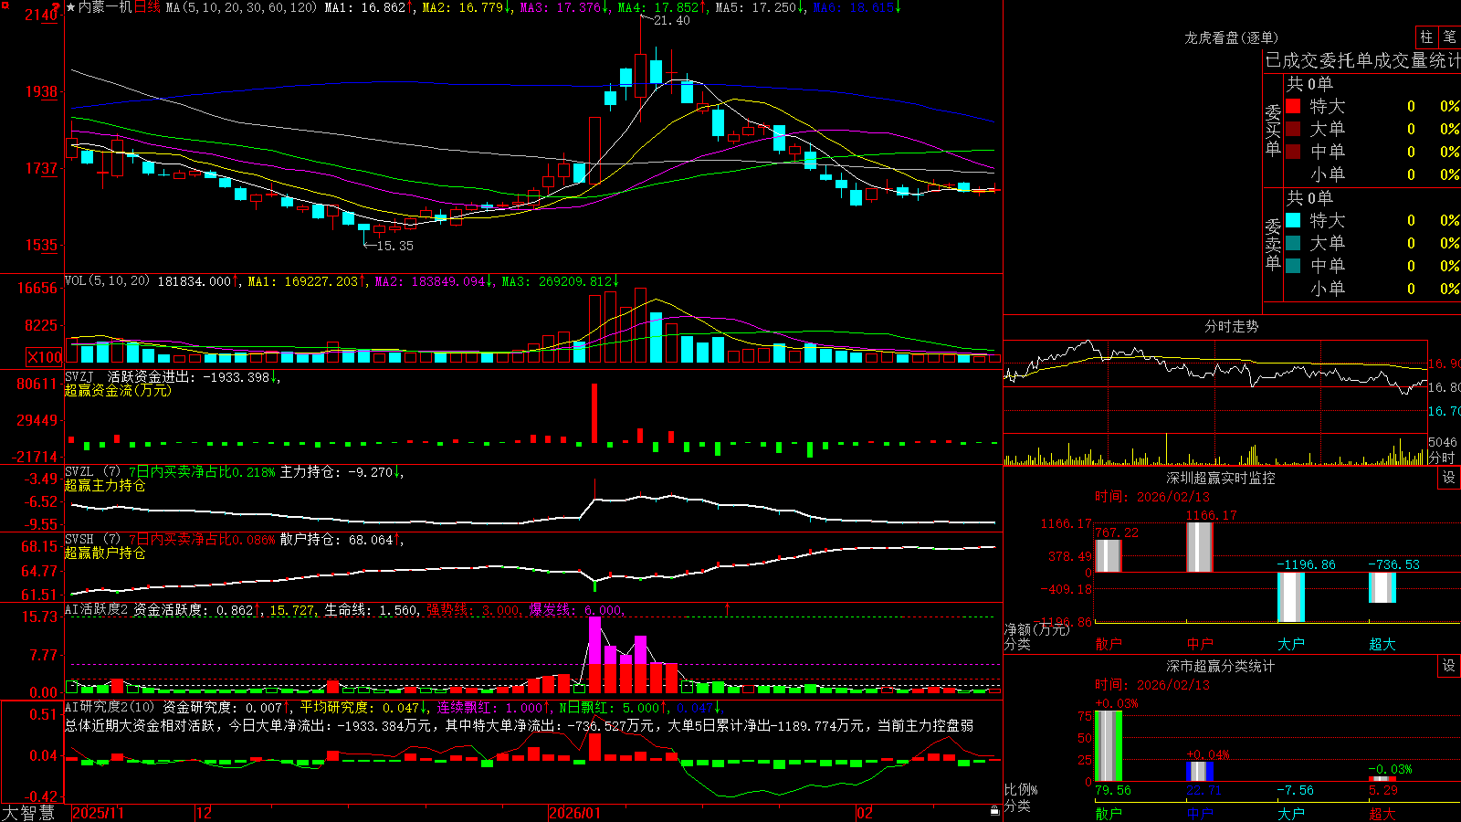Viewport: 1461px width, 822px height.
Task: Click the 21.40 high price annotation
Action: (x=672, y=20)
